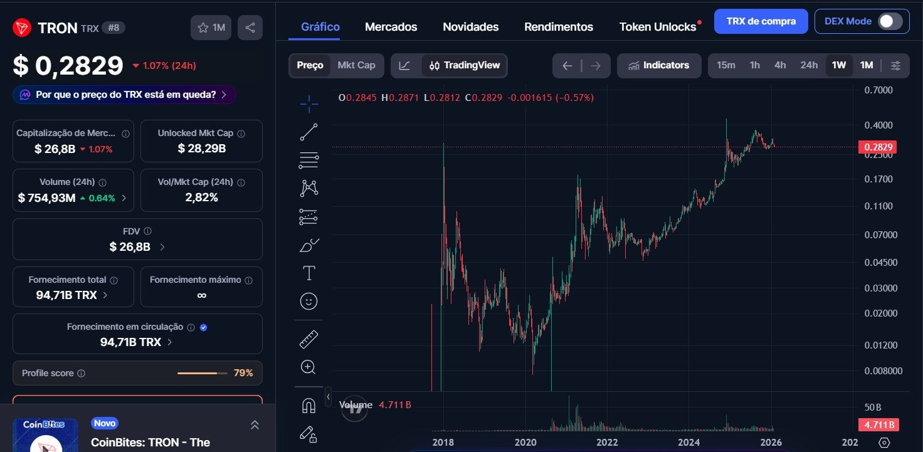This screenshot has width=923, height=452.
Task: Open the CoinBites thumbnail image
Action: [45, 435]
